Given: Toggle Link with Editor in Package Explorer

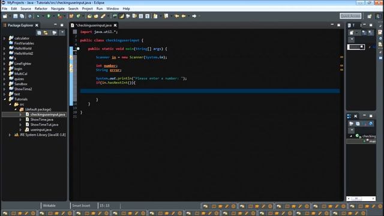Looking at the screenshot, I should (46, 32).
